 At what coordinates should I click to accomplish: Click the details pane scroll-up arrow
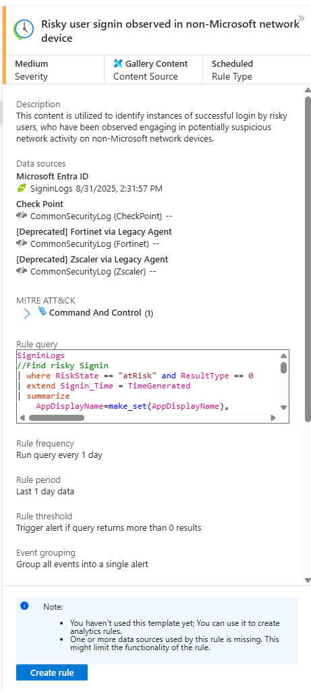[x=308, y=90]
